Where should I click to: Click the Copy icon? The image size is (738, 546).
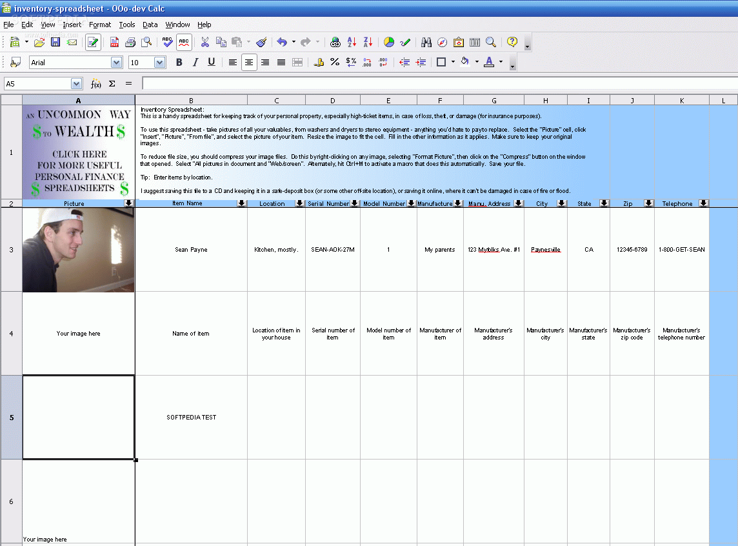click(x=221, y=43)
